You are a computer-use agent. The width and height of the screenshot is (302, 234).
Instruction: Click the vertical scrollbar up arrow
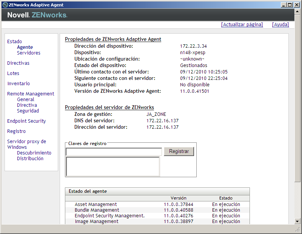(x=297, y=12)
